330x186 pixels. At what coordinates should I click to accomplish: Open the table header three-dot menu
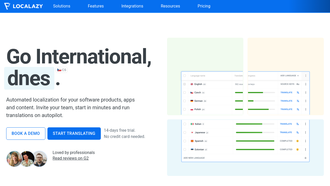[306, 76]
